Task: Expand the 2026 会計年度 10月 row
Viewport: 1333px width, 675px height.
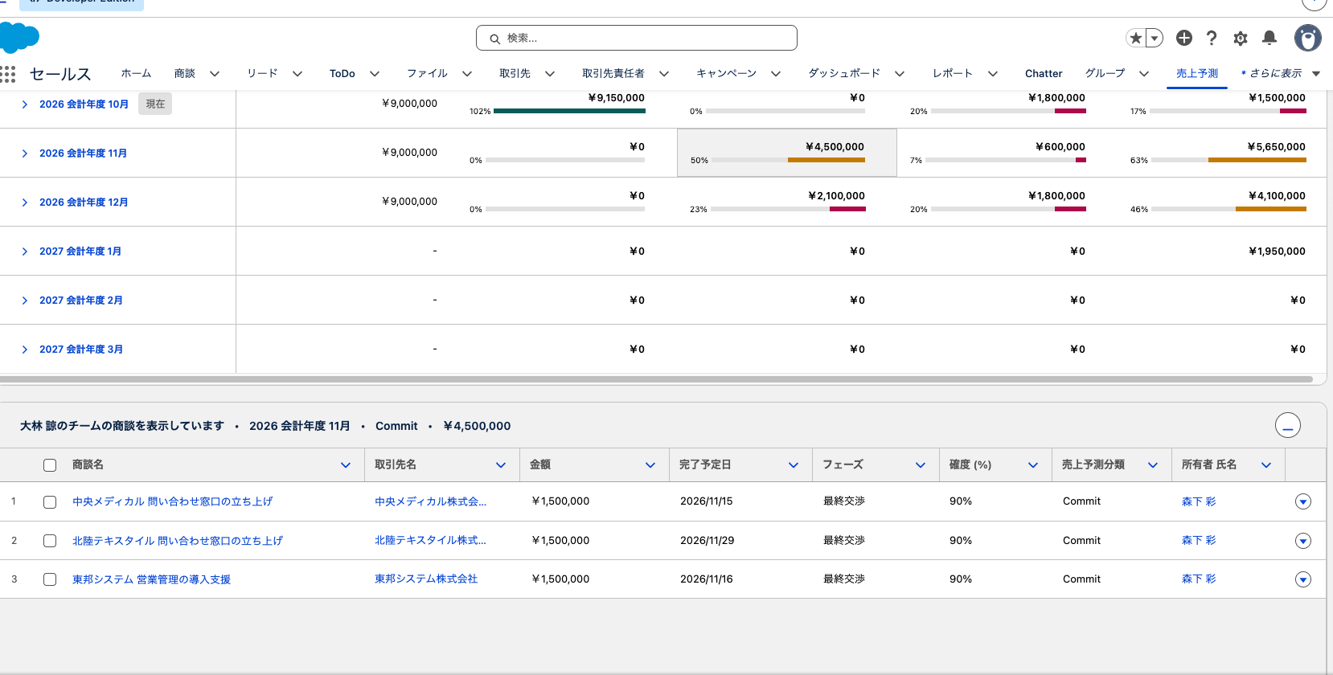Action: [25, 104]
